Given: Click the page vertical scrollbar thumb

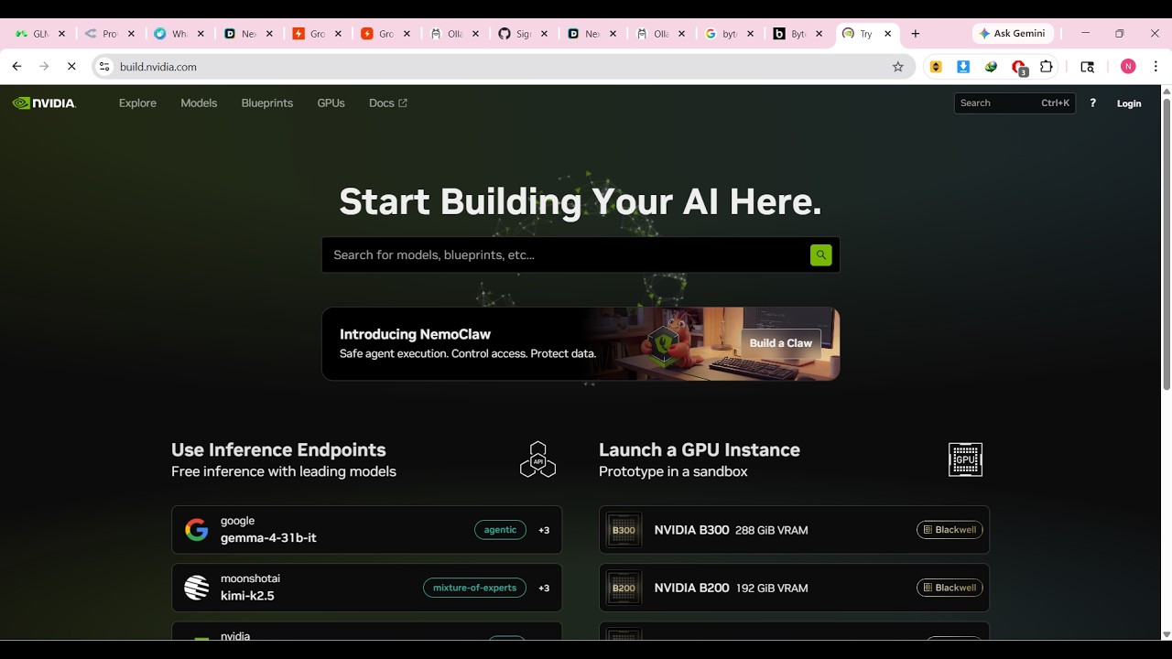Looking at the screenshot, I should coord(1166,245).
